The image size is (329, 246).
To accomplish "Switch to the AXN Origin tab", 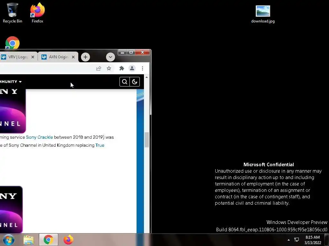I will click(x=59, y=57).
